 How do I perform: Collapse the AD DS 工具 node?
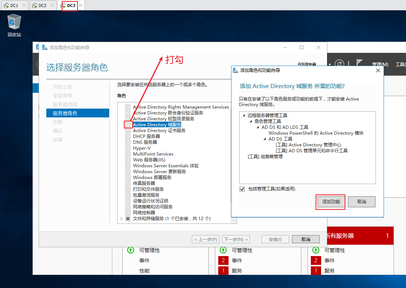coord(265,139)
